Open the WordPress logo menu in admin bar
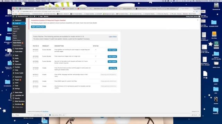This screenshot has height=124, width=222. 14,17
